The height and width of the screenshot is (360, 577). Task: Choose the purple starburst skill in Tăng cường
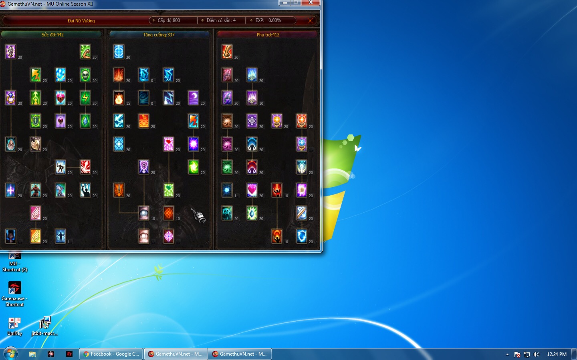click(x=194, y=144)
